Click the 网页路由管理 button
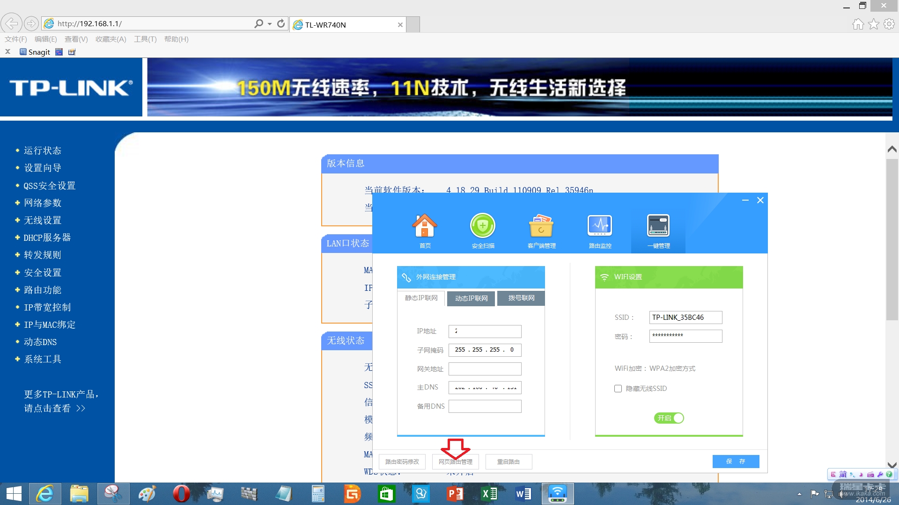The width and height of the screenshot is (899, 505). click(455, 462)
